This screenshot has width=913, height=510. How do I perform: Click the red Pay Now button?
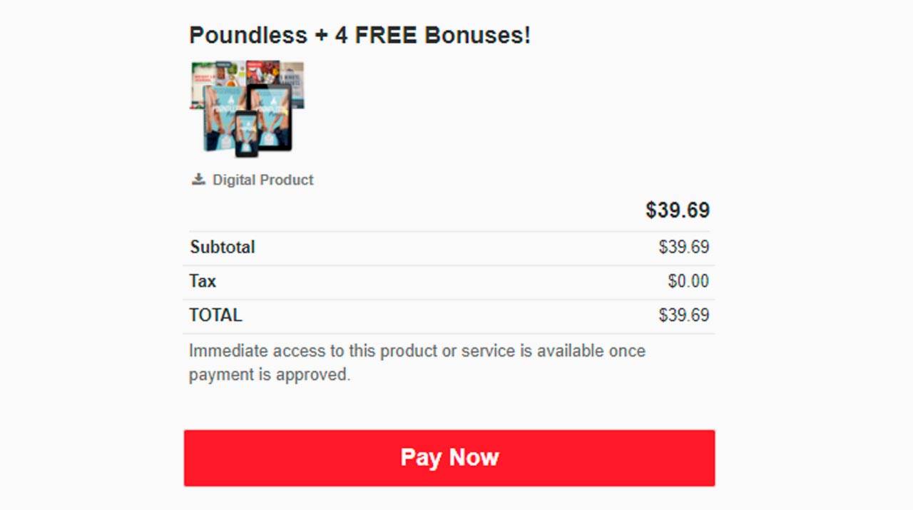point(449,458)
